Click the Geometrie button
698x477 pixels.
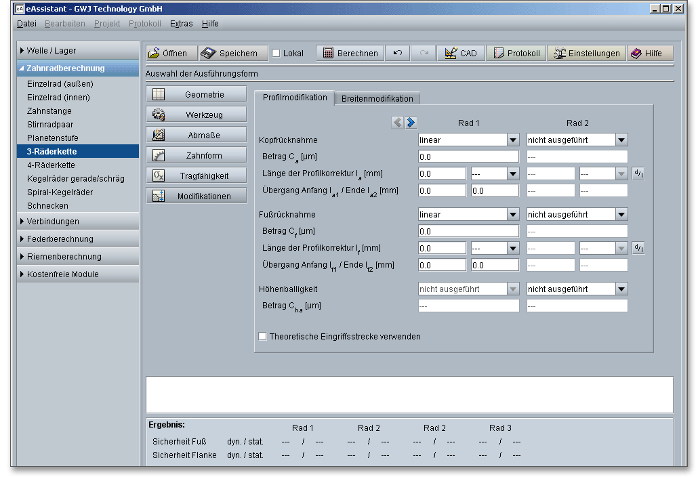pos(195,95)
